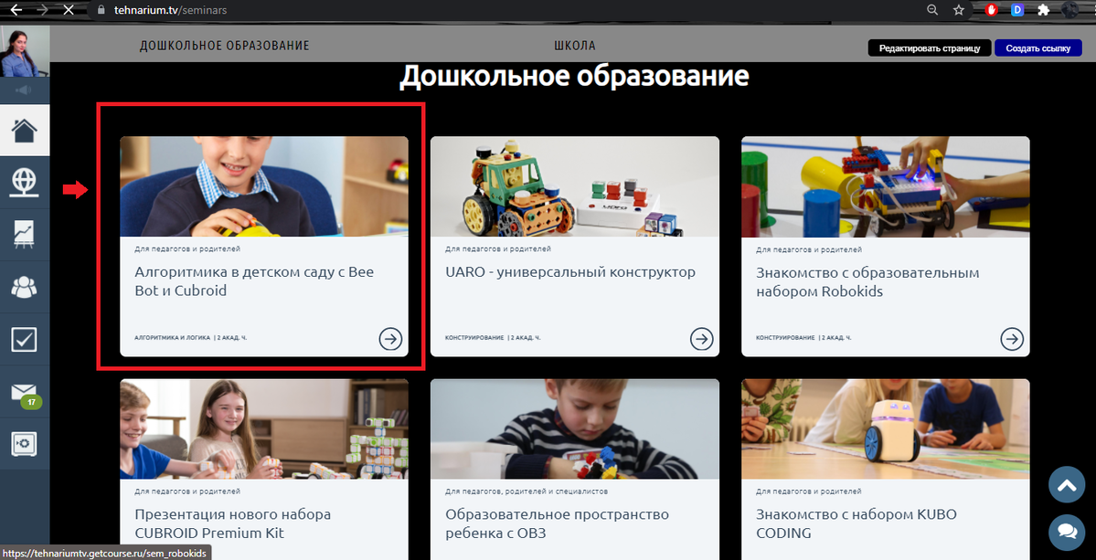
Task: Open Презентация нового набора CUBROID Premium Kit
Action: click(233, 523)
